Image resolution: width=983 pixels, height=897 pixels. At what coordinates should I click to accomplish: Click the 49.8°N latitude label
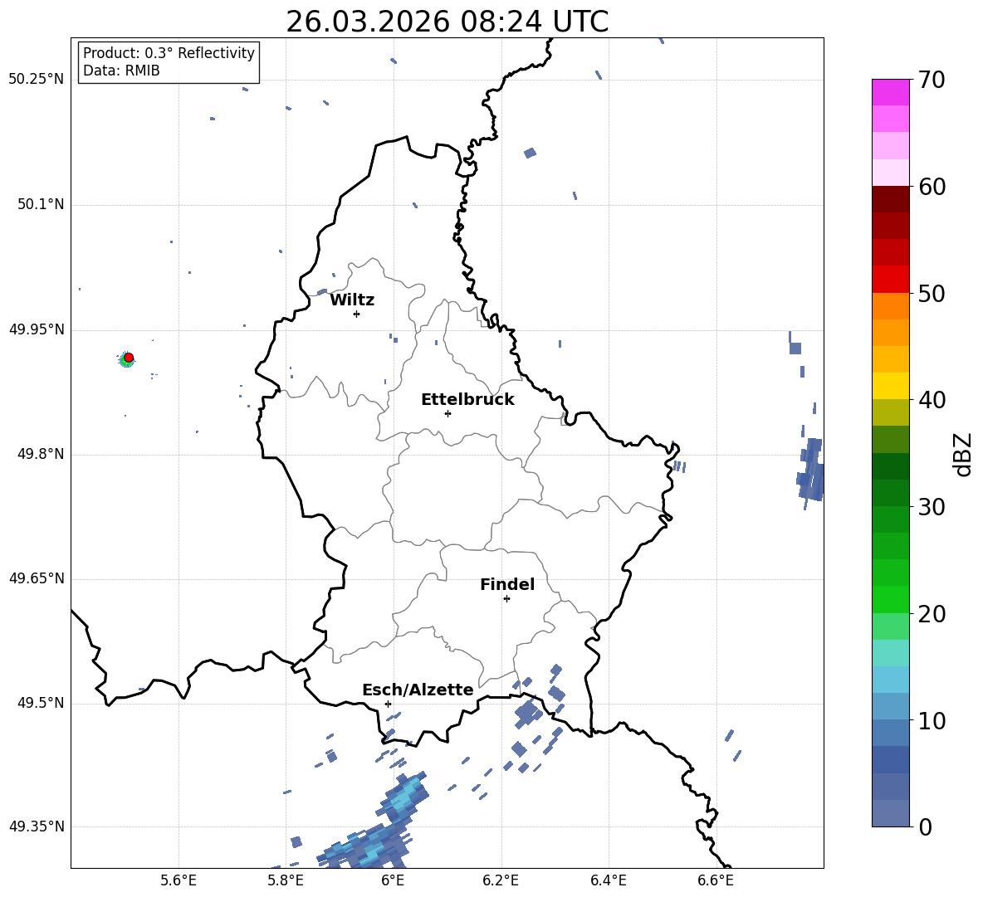pos(41,454)
